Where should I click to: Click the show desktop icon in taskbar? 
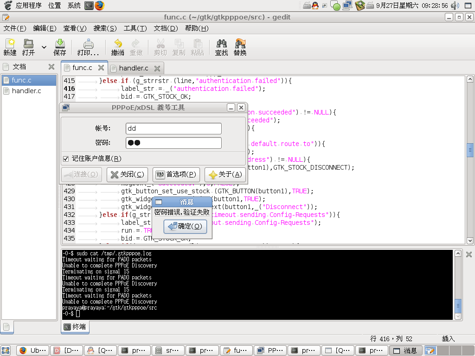click(x=6, y=350)
